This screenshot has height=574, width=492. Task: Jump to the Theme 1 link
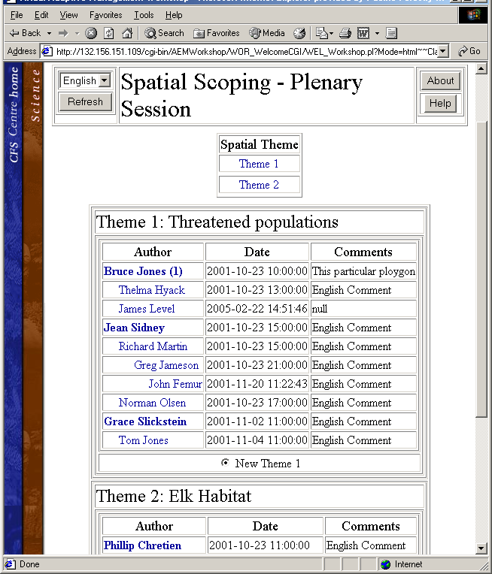pos(259,164)
